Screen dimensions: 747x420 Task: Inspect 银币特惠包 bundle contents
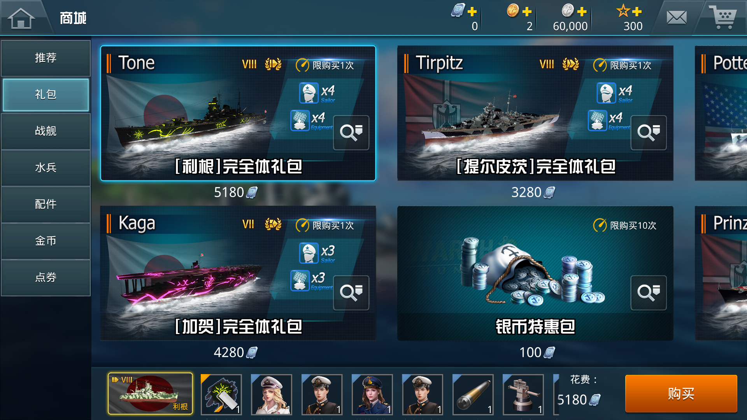pyautogui.click(x=648, y=293)
